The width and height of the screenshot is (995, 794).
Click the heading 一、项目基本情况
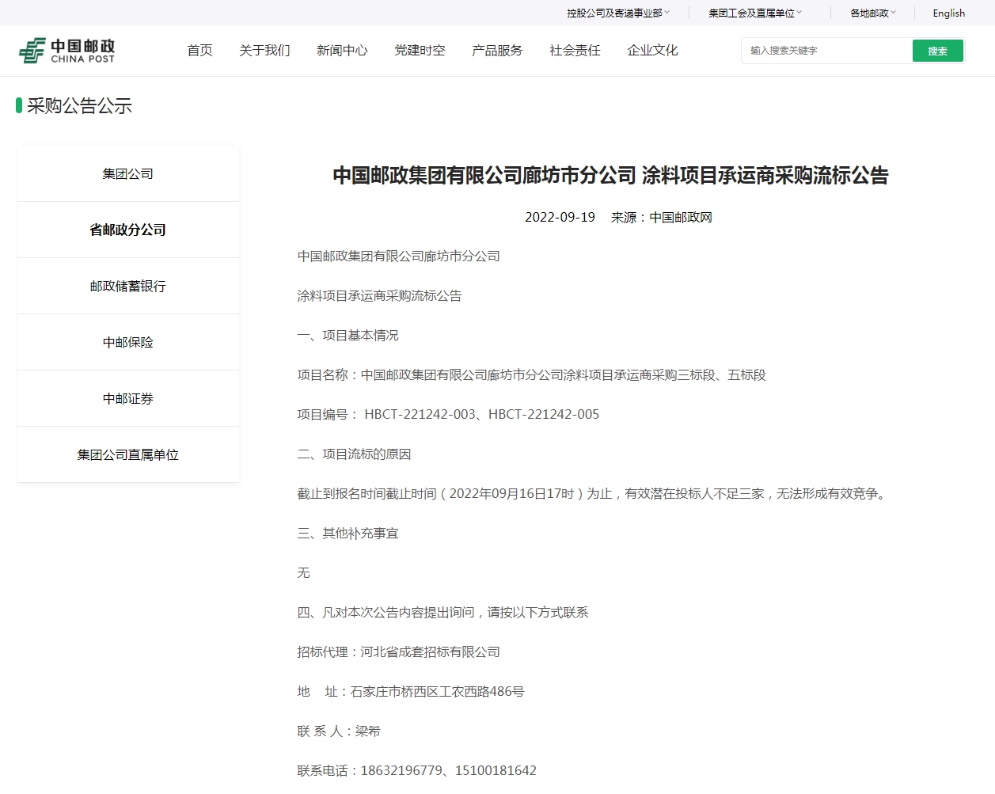coord(348,335)
